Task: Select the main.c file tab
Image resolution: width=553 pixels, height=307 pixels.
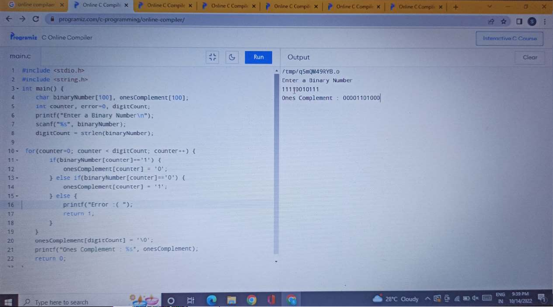Action: click(20, 57)
